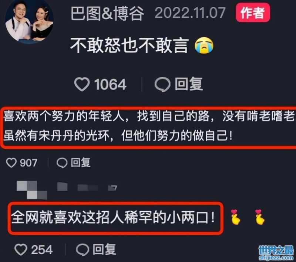This screenshot has height=262, width=296.
Task: Select the comment mentioning 宋丹丹的光环
Action: pyautogui.click(x=149, y=126)
